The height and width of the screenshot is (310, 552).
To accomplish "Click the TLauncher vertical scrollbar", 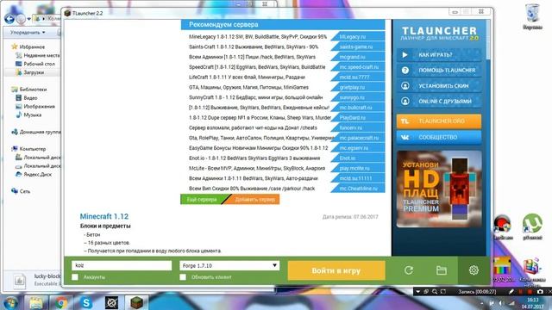I will point(488,40).
